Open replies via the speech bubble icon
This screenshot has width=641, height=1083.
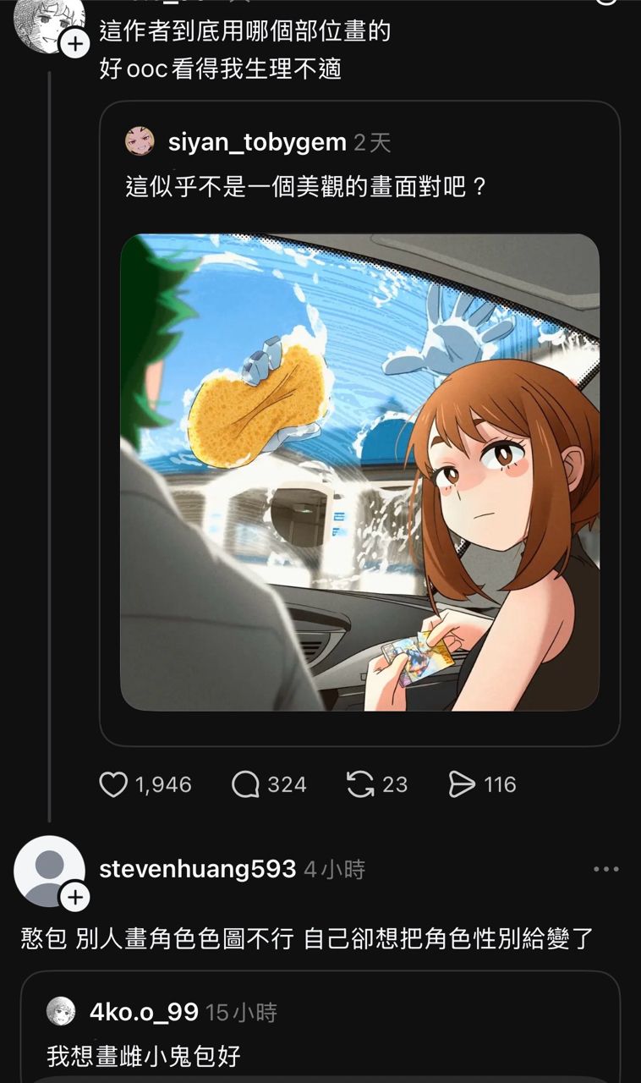245,785
